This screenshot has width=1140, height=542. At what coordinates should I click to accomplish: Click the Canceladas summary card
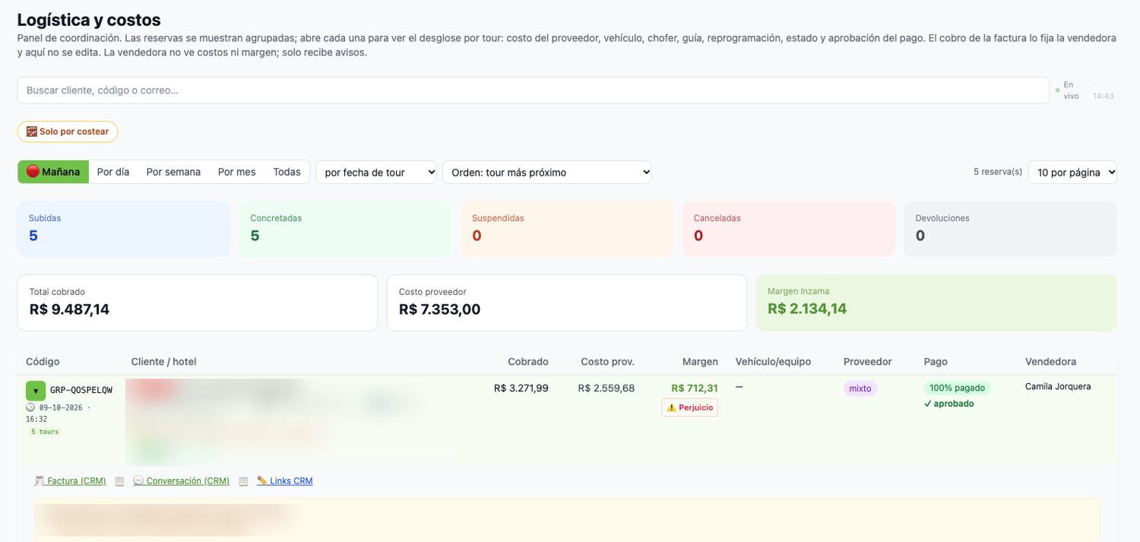tap(789, 229)
